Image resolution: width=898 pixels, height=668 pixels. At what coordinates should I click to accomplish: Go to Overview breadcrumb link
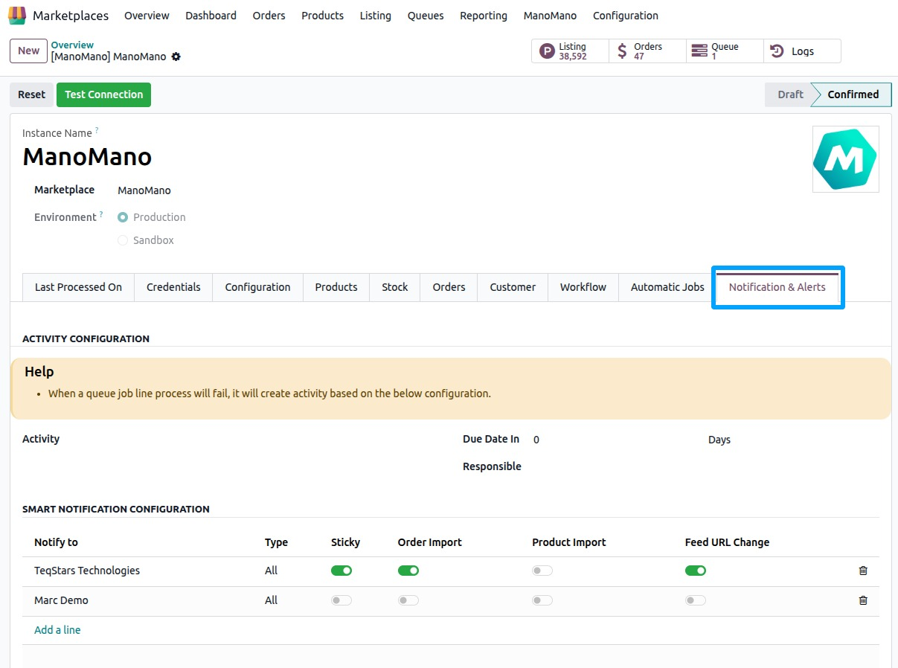72,45
